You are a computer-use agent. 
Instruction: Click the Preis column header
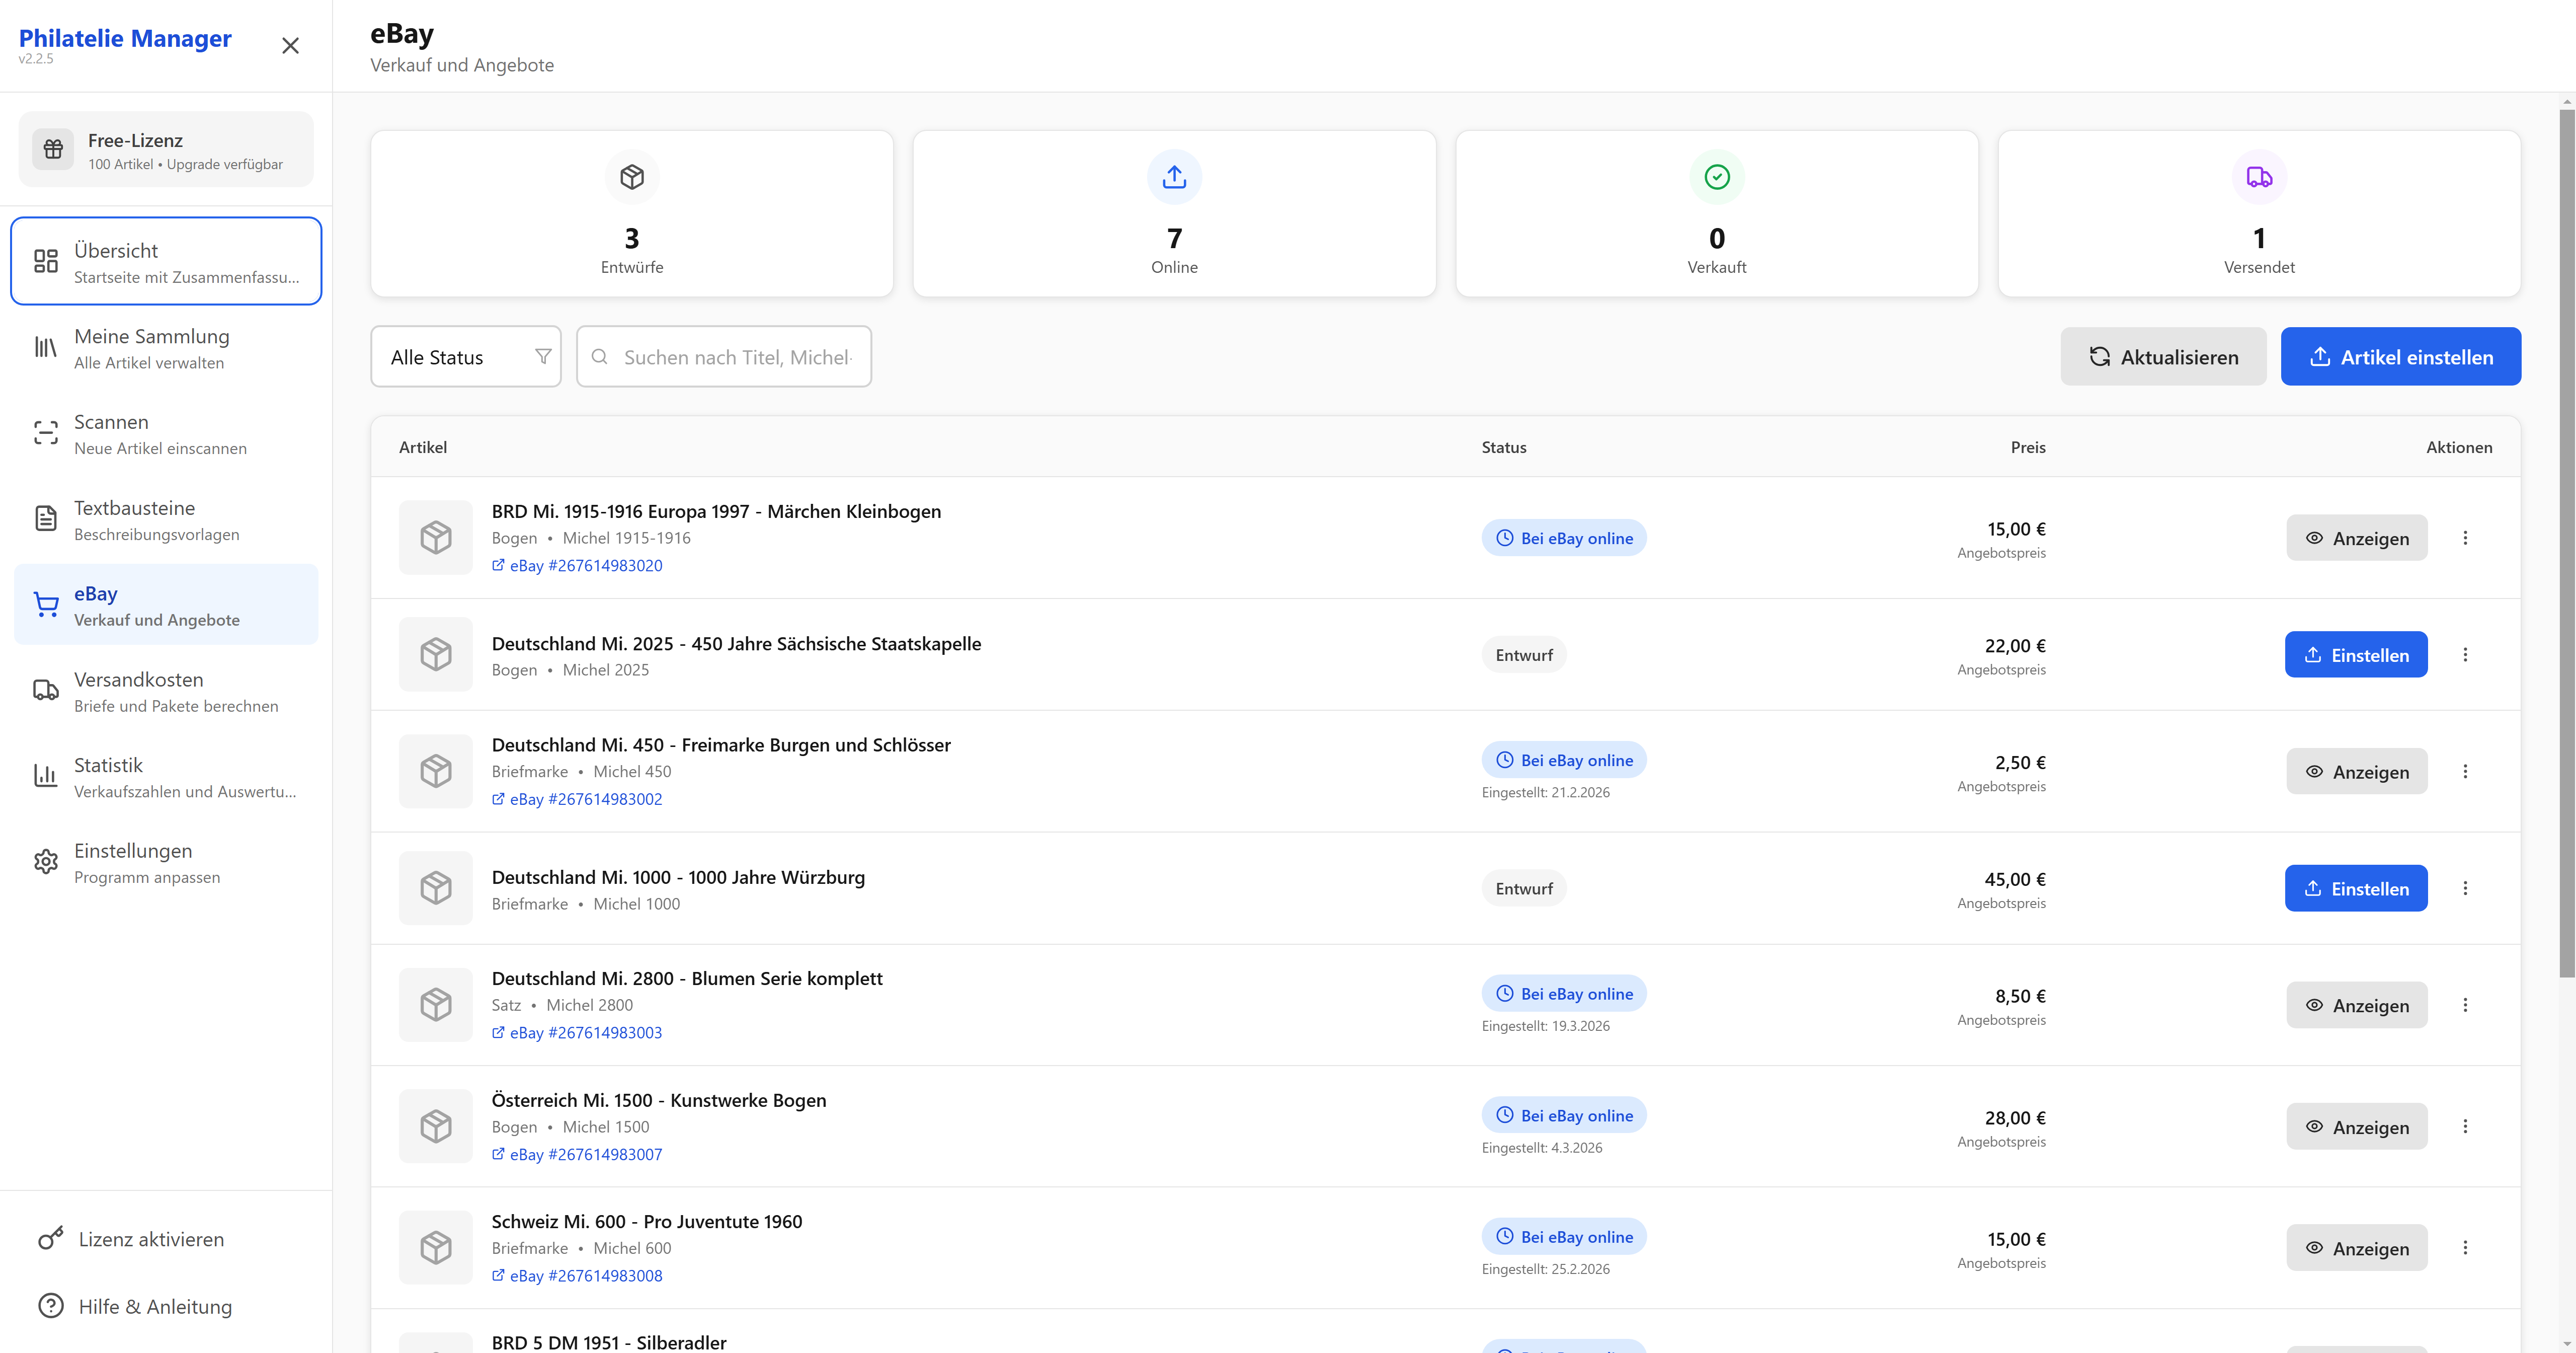[2028, 447]
